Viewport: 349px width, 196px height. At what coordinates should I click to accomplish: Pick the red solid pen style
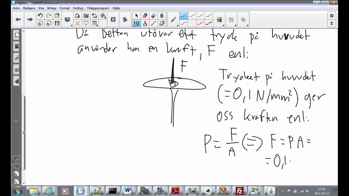[x=192, y=16]
